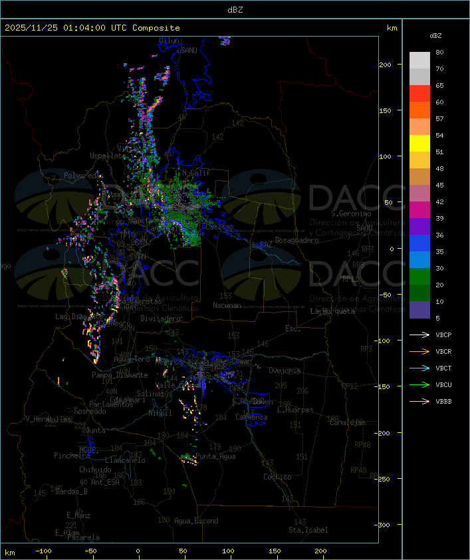The width and height of the screenshot is (470, 560).
Task: Click the Lag.Diamante place label
Action: pyautogui.click(x=79, y=317)
